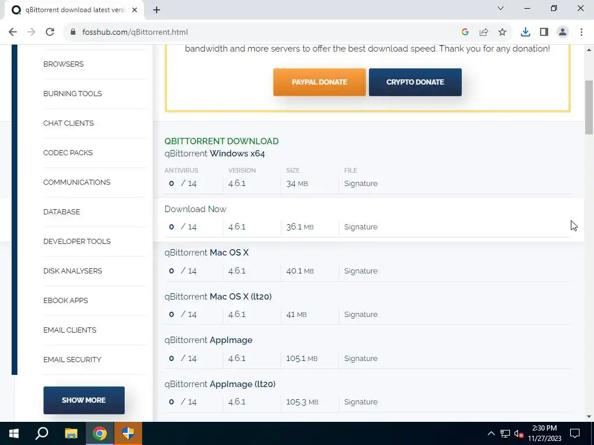The image size is (594, 445).
Task: Open Windows taskbar search
Action: click(x=42, y=433)
